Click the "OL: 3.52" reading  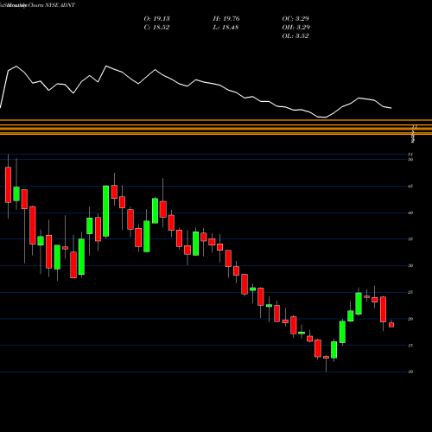click(295, 35)
